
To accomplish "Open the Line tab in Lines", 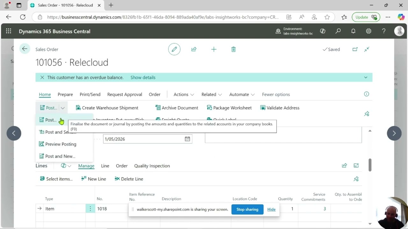I will [105, 166].
